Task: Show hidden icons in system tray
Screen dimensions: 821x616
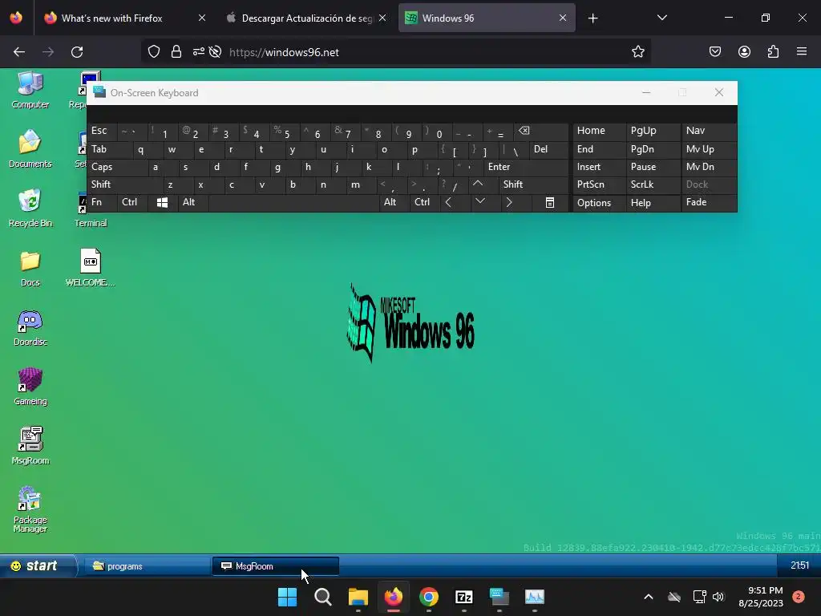Action: pyautogui.click(x=648, y=597)
